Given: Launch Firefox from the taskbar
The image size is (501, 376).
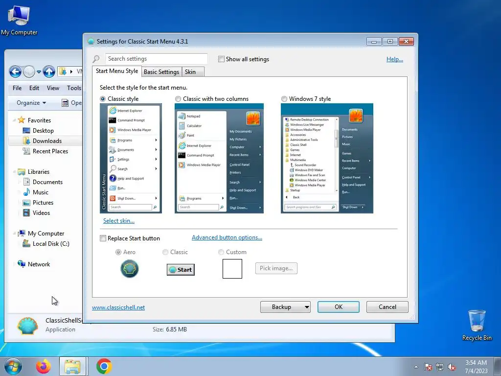Looking at the screenshot, I should point(43,366).
